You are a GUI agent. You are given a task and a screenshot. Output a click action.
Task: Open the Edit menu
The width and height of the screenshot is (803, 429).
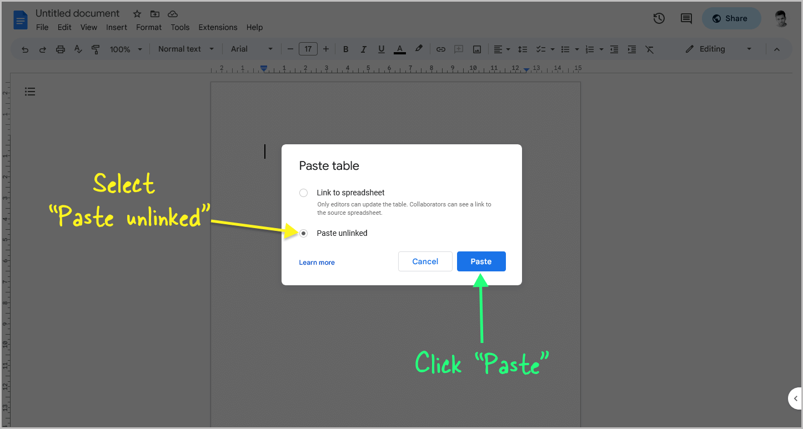pos(64,27)
